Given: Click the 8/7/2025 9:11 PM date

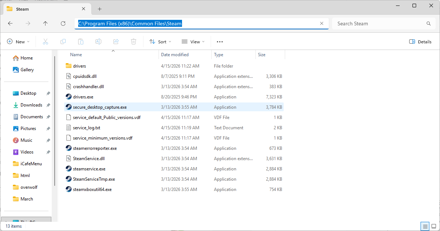Looking at the screenshot, I should tap(178, 76).
